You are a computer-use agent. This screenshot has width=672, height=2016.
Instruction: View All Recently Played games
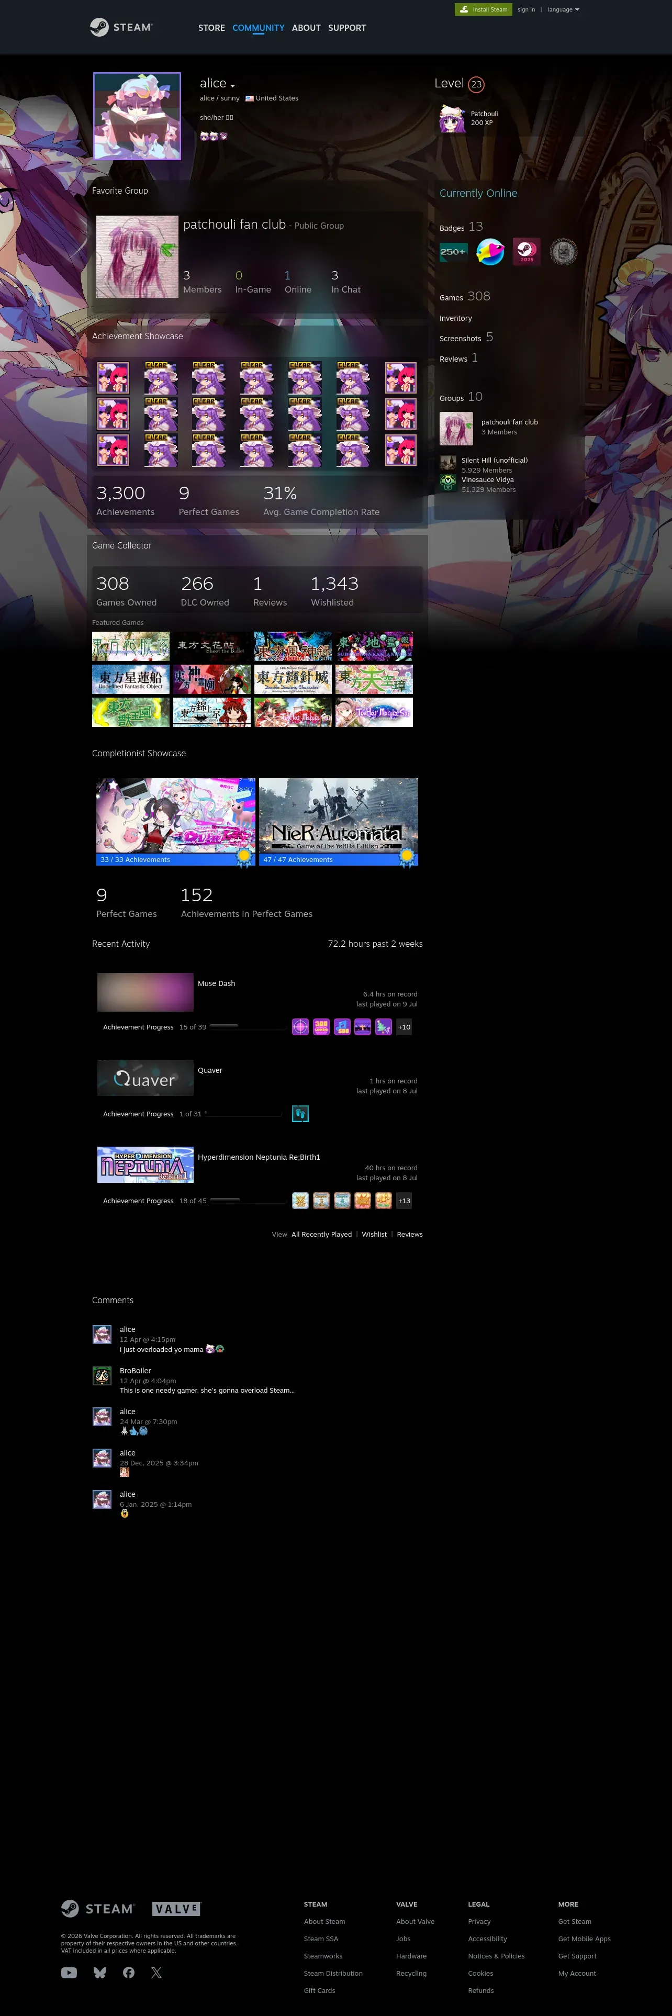pyautogui.click(x=321, y=1234)
